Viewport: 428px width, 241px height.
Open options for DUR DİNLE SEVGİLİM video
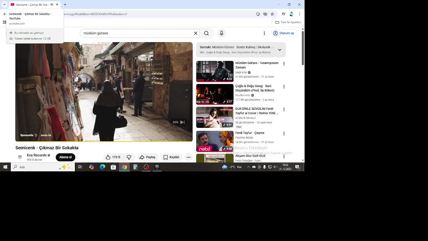[x=284, y=109]
